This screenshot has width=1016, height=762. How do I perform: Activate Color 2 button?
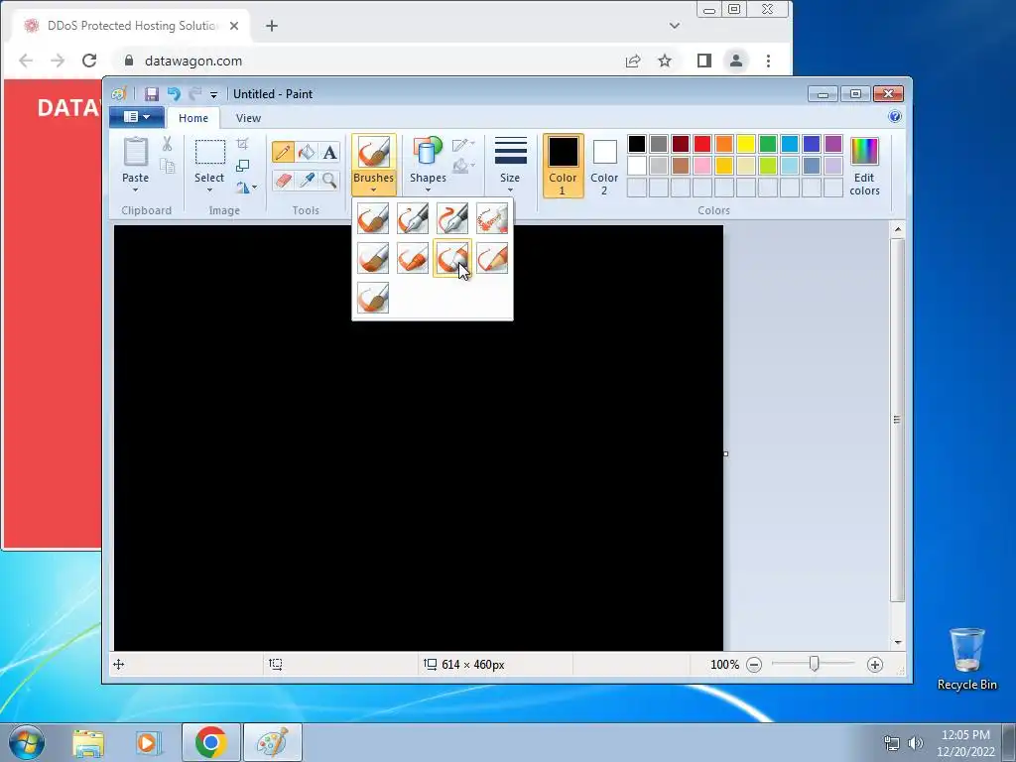604,166
